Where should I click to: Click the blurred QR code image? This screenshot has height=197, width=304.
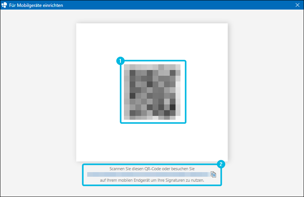(152, 92)
